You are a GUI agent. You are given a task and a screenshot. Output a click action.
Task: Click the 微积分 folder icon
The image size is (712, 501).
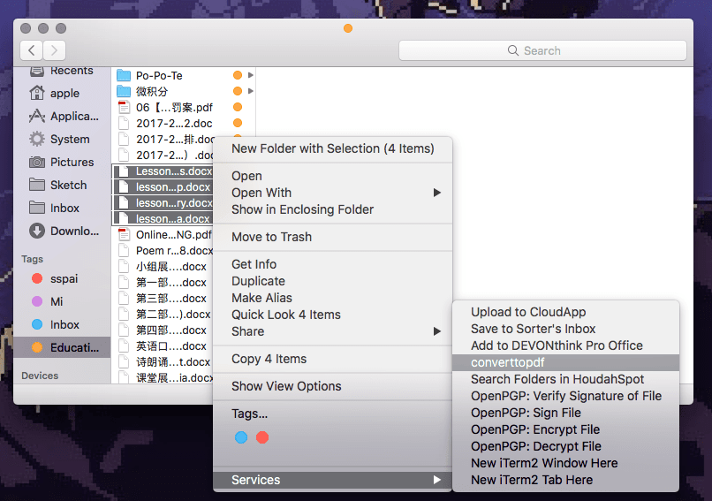(124, 91)
